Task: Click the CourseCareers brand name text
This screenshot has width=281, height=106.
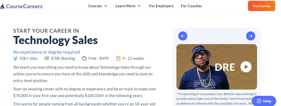Action: 24,7
